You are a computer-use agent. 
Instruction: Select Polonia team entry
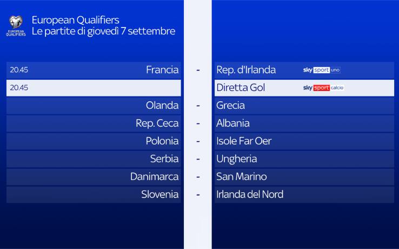[x=162, y=141]
